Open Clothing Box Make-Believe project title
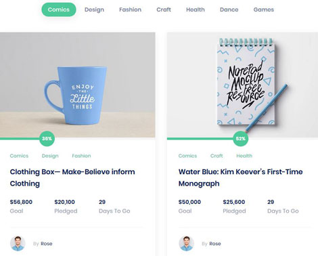The image size is (318, 256). [72, 177]
